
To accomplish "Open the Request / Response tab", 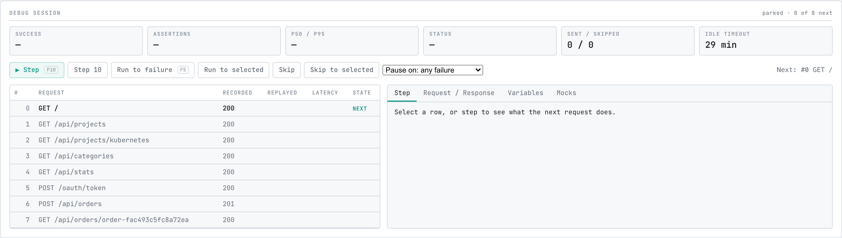I will coord(459,93).
